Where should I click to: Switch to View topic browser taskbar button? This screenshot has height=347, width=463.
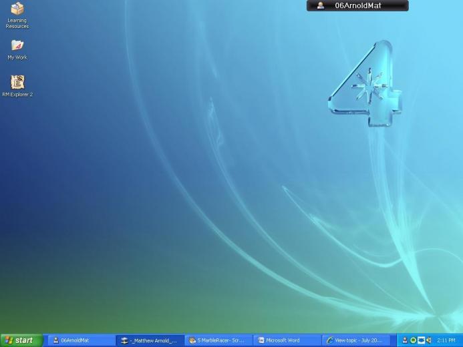(x=355, y=340)
